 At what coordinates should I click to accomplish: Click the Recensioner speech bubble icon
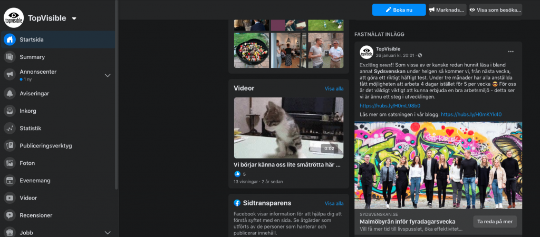point(9,215)
